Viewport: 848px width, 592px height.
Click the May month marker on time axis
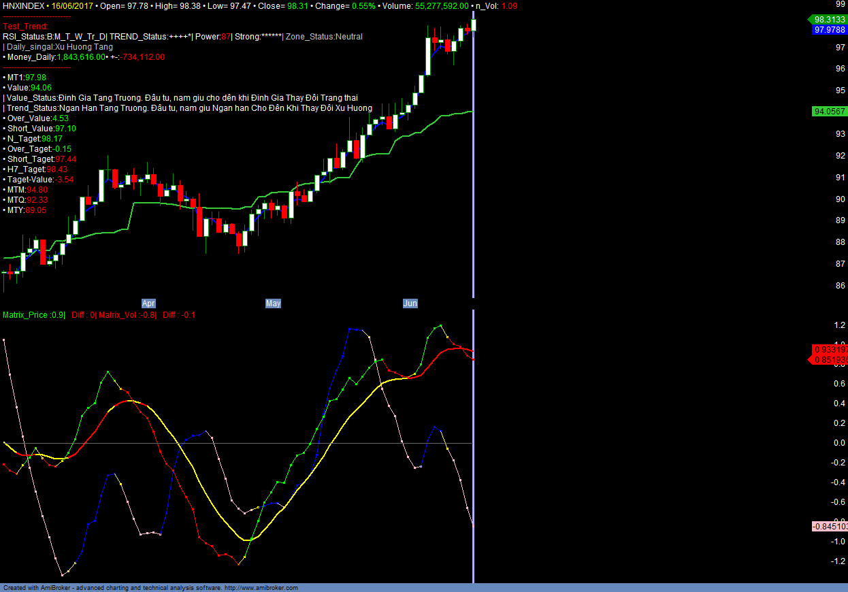(273, 303)
